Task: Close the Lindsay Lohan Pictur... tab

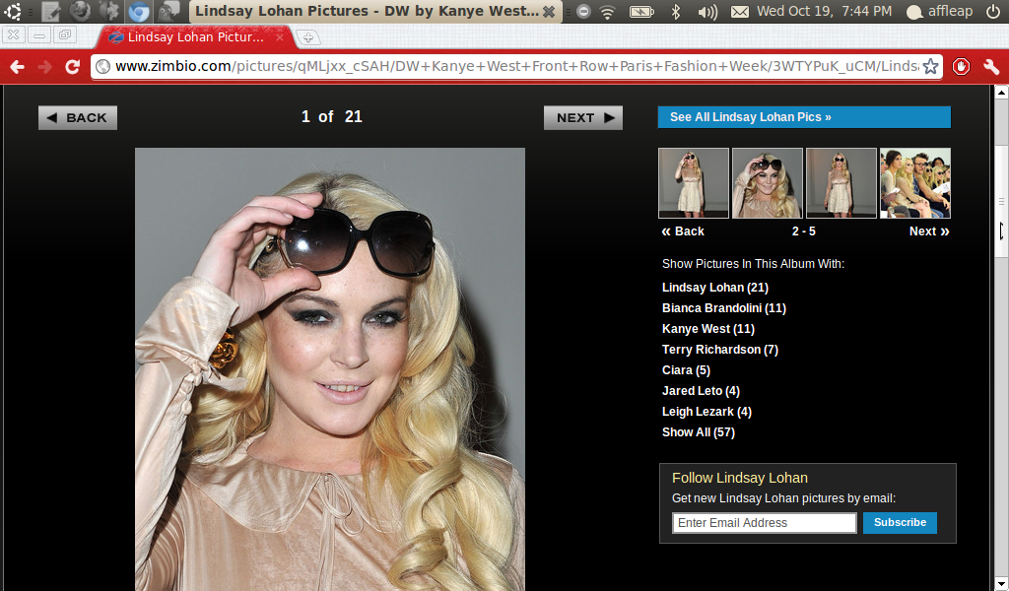Action: pyautogui.click(x=280, y=37)
